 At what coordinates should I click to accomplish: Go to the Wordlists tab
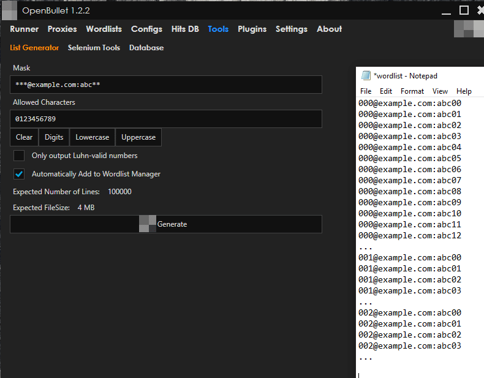pyautogui.click(x=104, y=29)
